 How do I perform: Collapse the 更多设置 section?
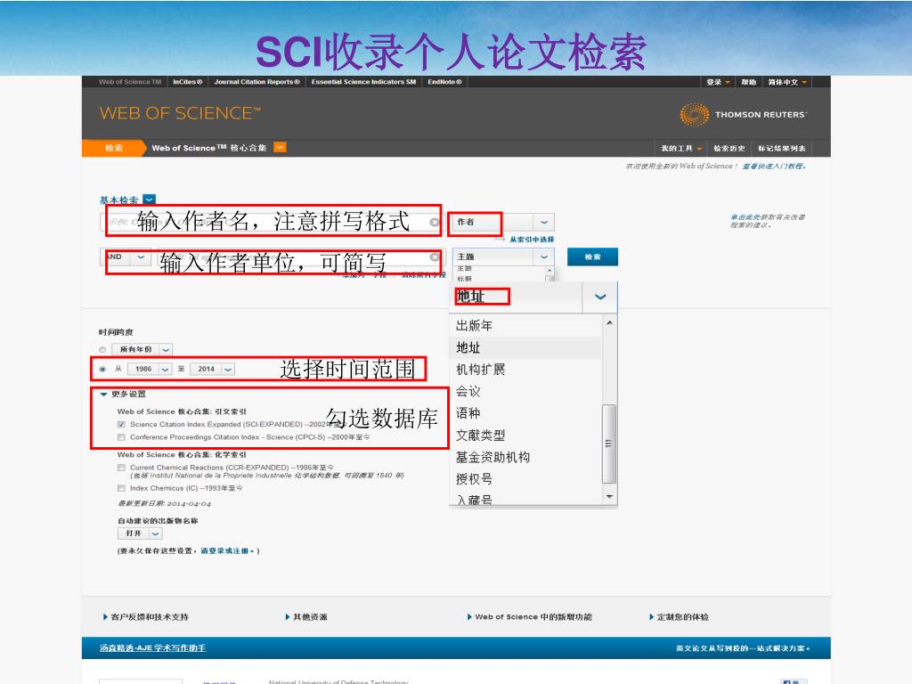tap(104, 394)
